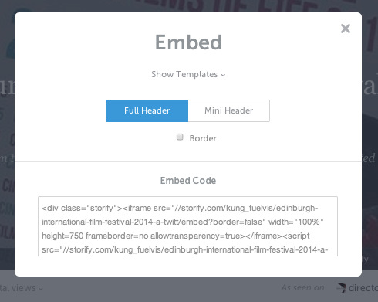Click the divider line above Embed Code
This screenshot has height=302, width=378.
click(x=188, y=161)
